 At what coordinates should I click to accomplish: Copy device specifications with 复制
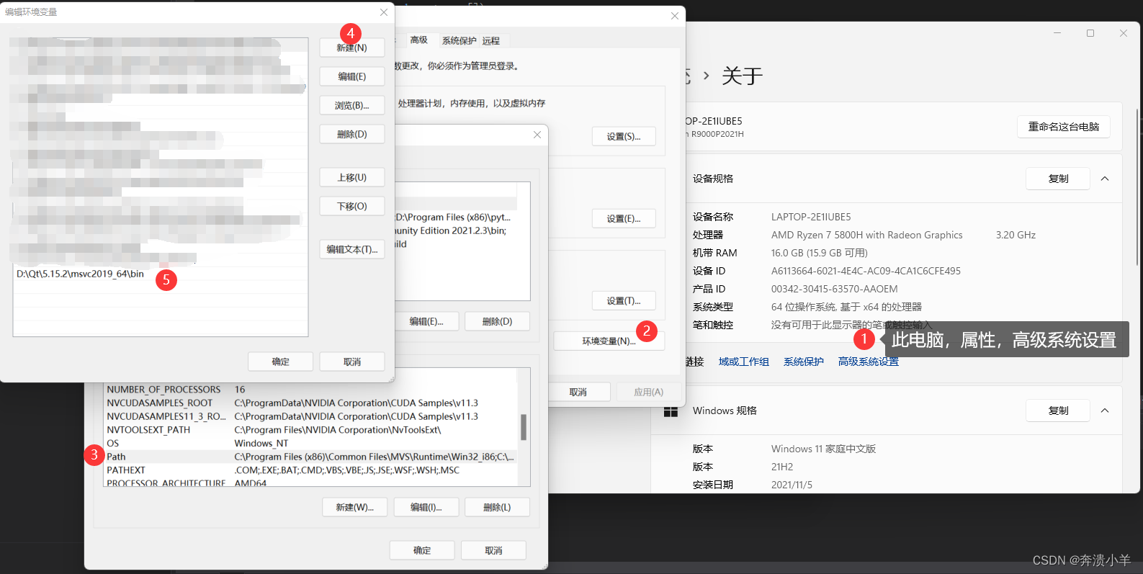(x=1058, y=179)
